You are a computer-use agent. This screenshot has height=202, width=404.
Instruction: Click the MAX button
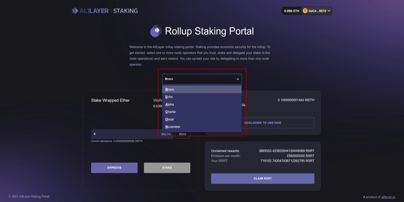pos(183,134)
